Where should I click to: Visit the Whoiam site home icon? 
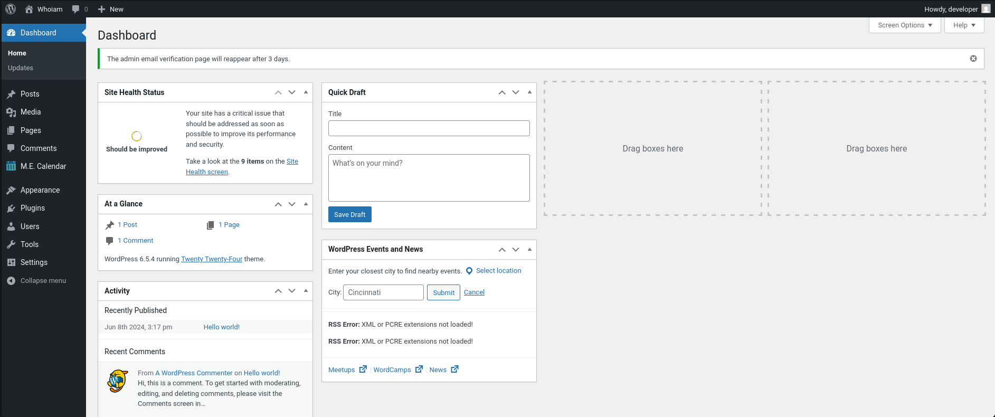click(x=29, y=9)
